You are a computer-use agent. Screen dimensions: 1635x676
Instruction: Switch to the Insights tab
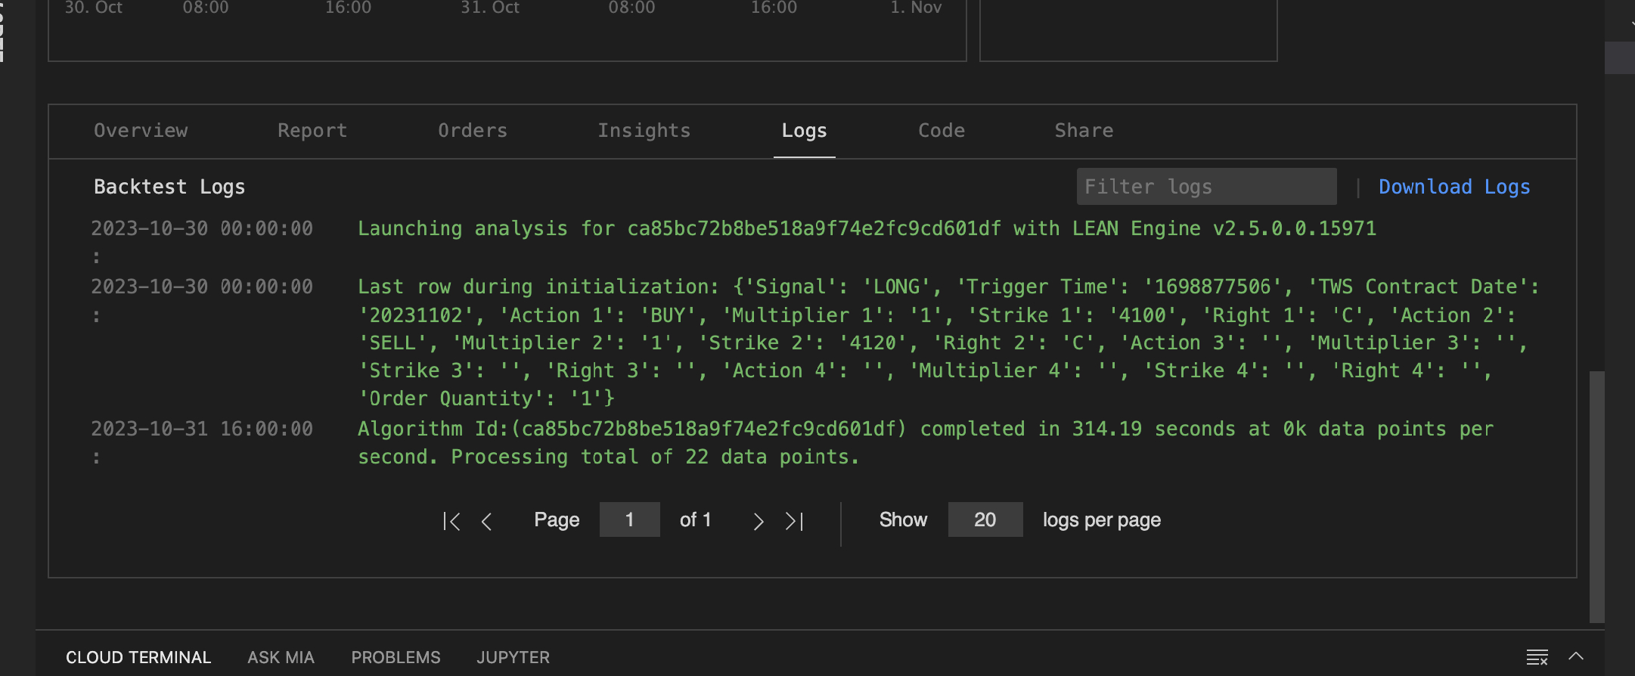pyautogui.click(x=644, y=131)
